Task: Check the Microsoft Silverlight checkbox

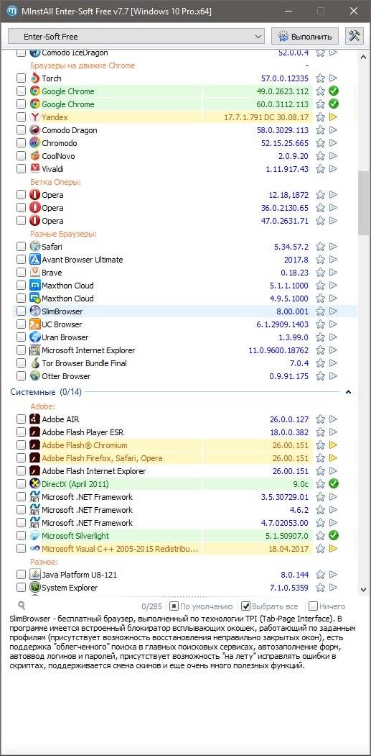Action: point(22,536)
